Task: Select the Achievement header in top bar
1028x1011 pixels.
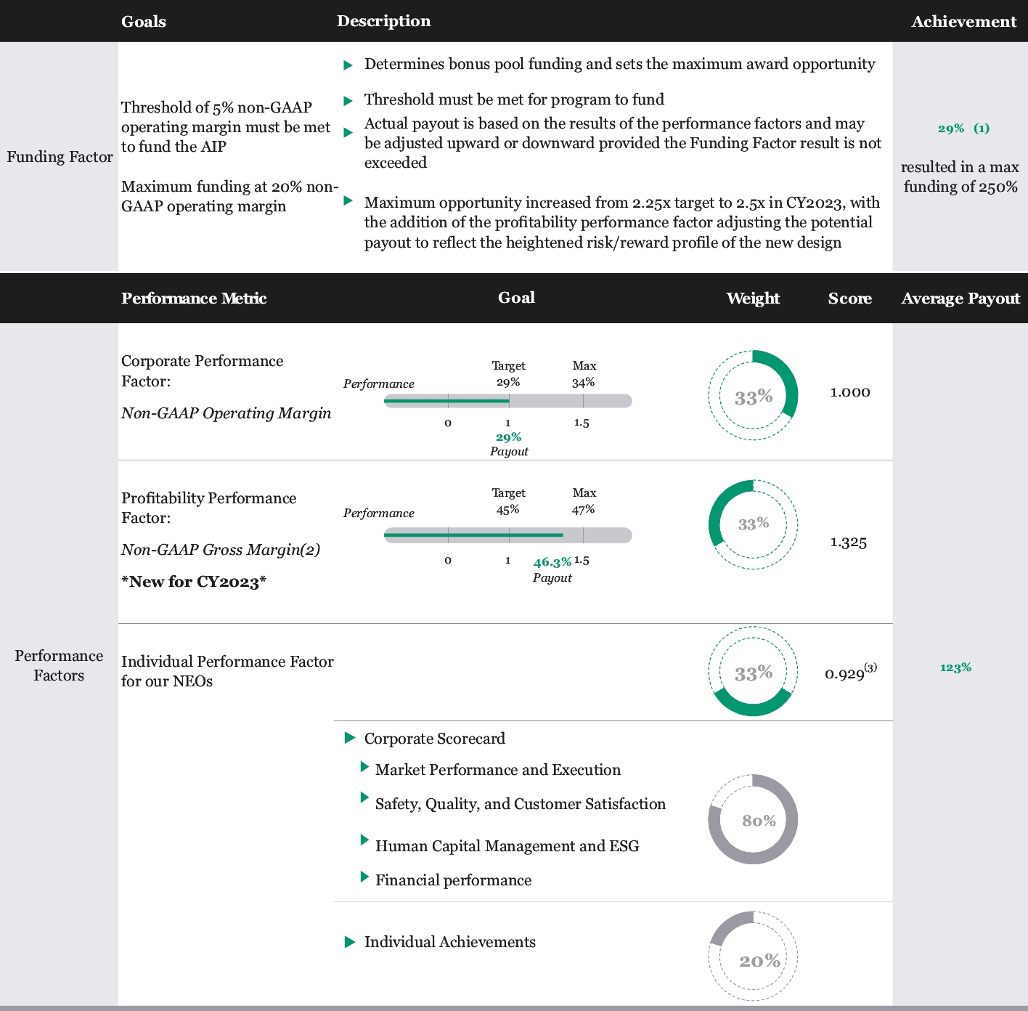Action: (x=963, y=22)
